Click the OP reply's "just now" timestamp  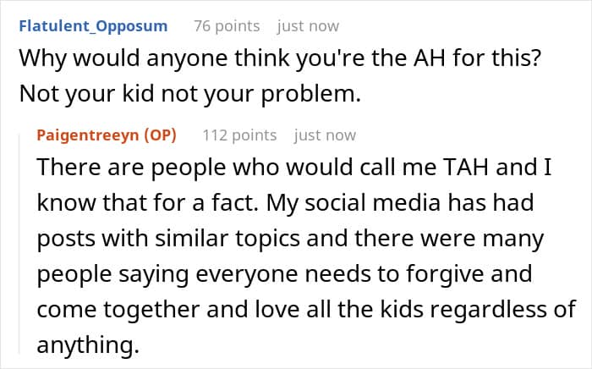pos(325,135)
